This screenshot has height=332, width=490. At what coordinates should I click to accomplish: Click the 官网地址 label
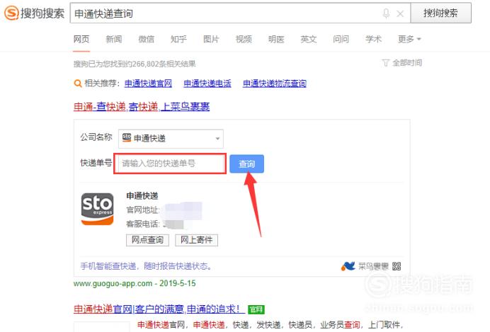[143, 210]
